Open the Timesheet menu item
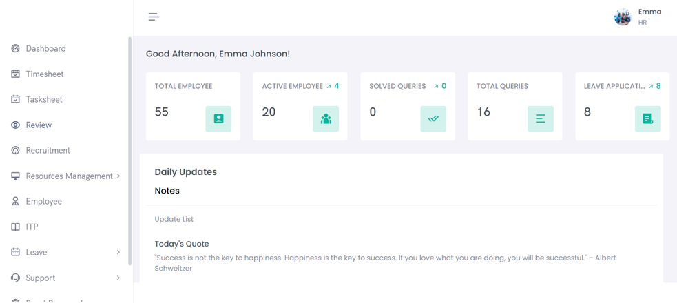 (x=44, y=74)
